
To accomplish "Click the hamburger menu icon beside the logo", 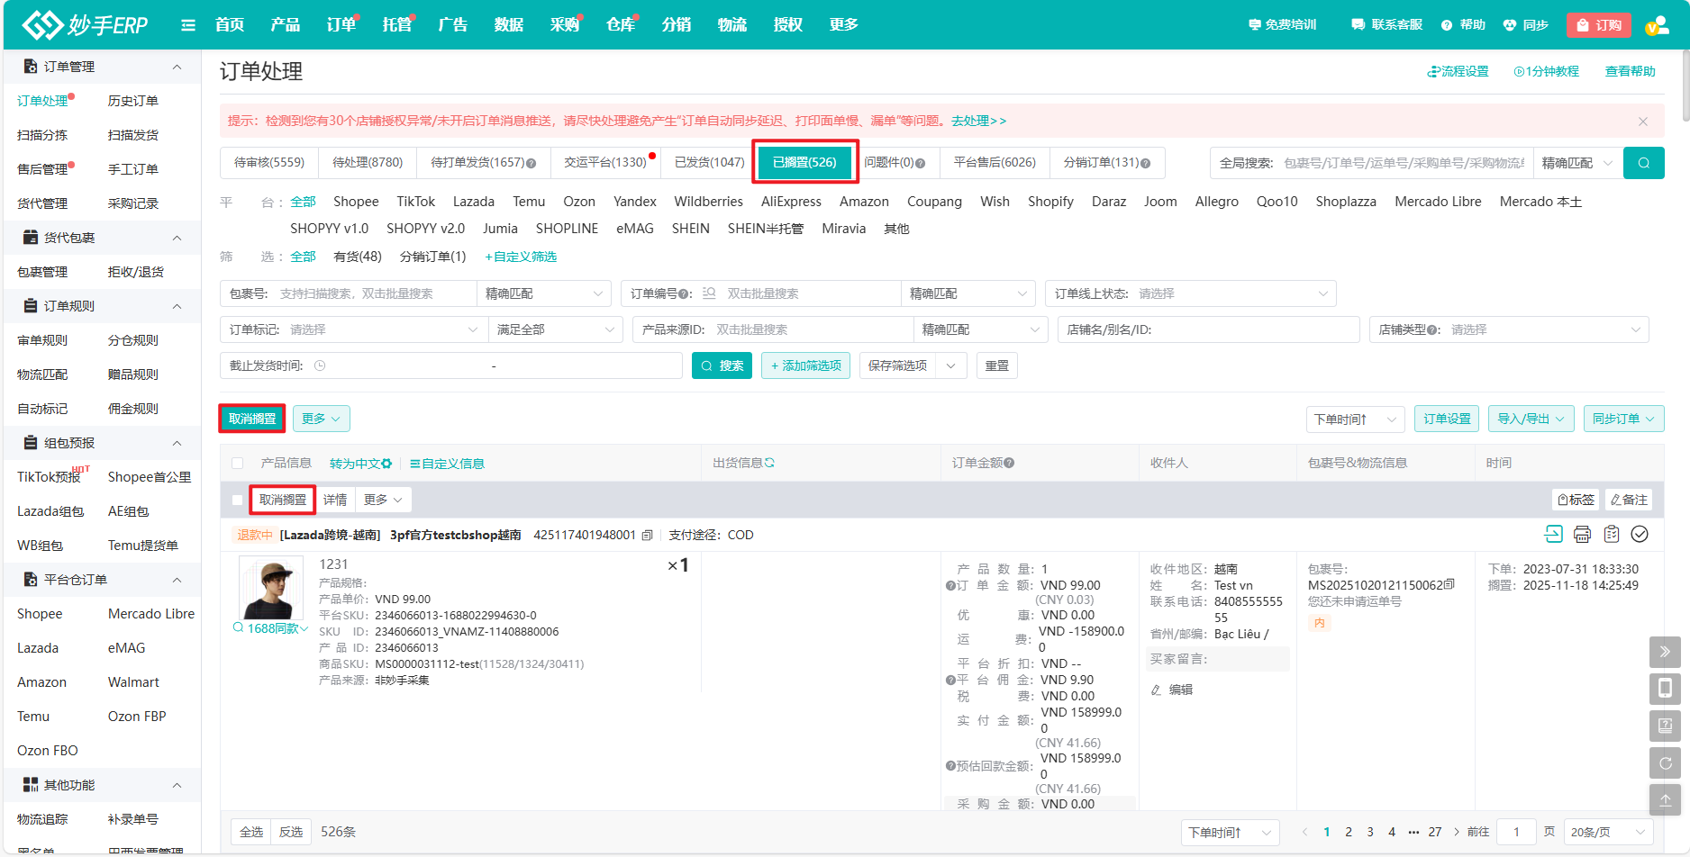I will coord(188,25).
